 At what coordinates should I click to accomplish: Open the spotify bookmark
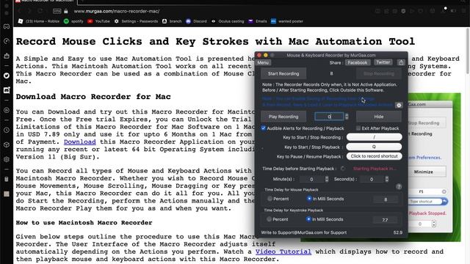[73, 21]
